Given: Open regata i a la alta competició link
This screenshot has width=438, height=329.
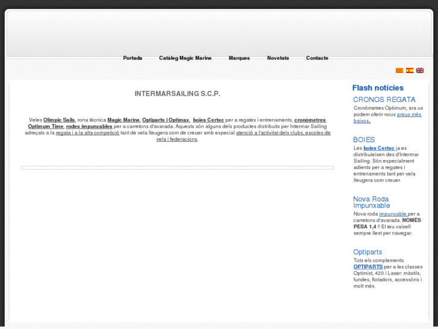Looking at the screenshot, I should click(87, 133).
